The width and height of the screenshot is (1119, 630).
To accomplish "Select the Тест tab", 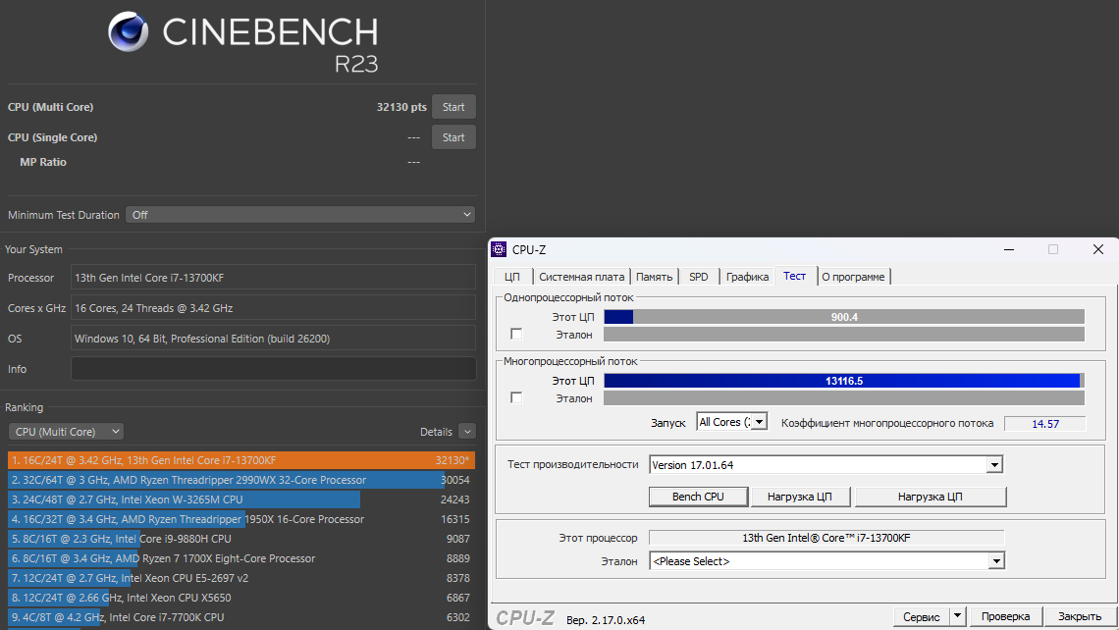I will click(x=794, y=276).
